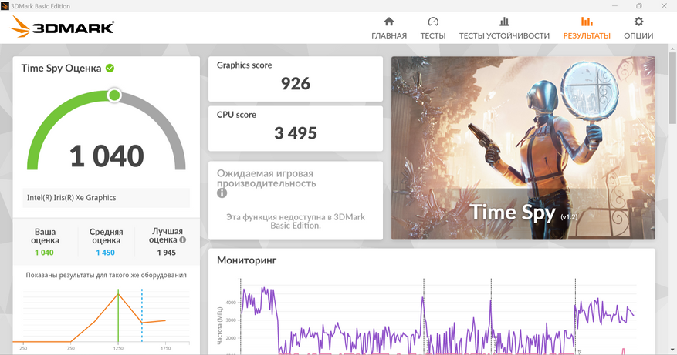Click the Time Spy benchmark artwork
Image resolution: width=677 pixels, height=355 pixels.
coord(523,148)
